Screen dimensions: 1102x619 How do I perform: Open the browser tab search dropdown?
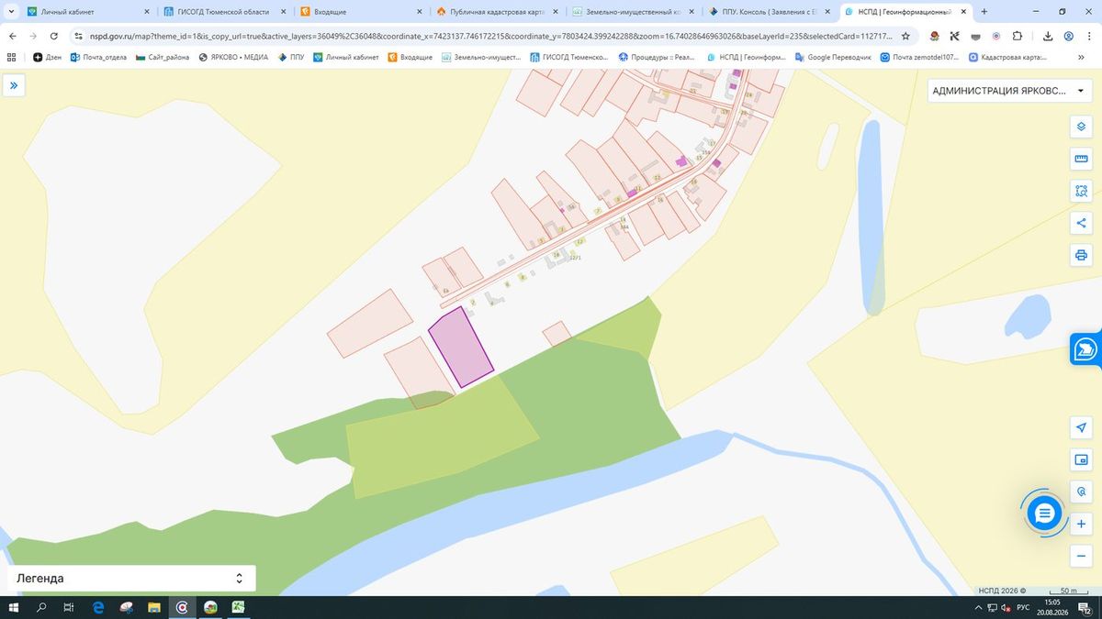pyautogui.click(x=11, y=12)
